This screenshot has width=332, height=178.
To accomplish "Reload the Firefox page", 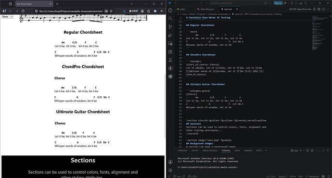I will tap(23, 11).
